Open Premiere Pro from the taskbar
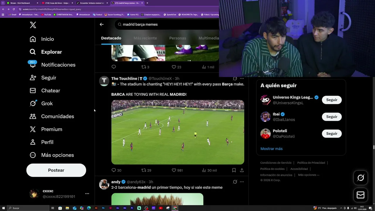The image size is (375, 211). click(132, 208)
